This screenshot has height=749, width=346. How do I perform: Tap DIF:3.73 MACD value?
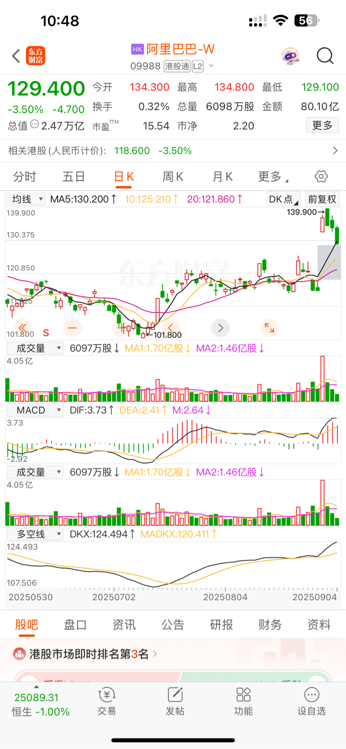[92, 410]
